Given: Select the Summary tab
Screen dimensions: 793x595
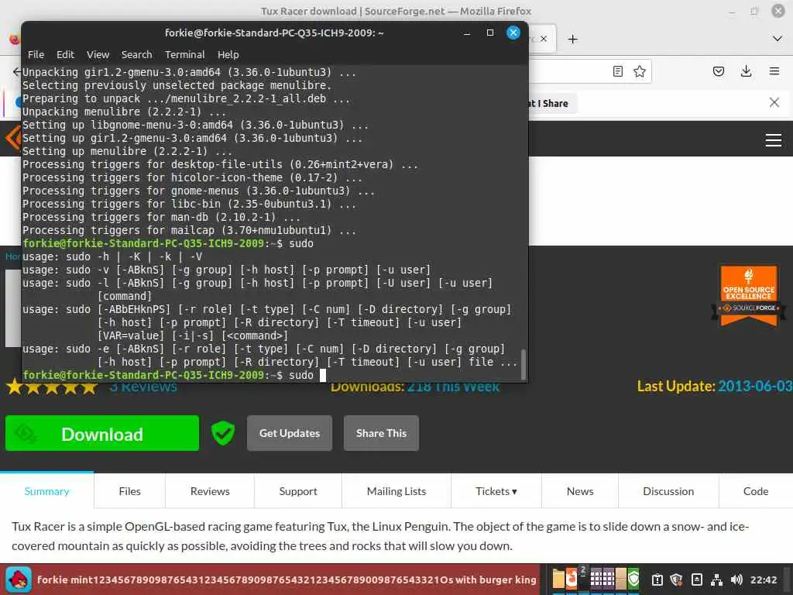Looking at the screenshot, I should (x=46, y=491).
